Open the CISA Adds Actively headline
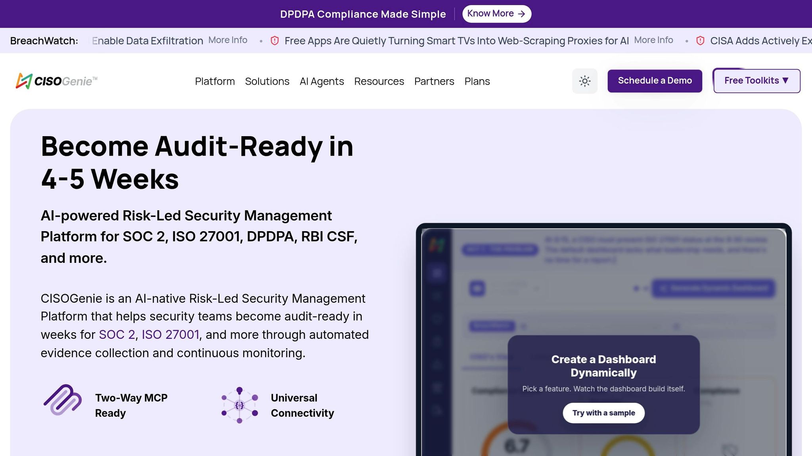 coord(761,41)
